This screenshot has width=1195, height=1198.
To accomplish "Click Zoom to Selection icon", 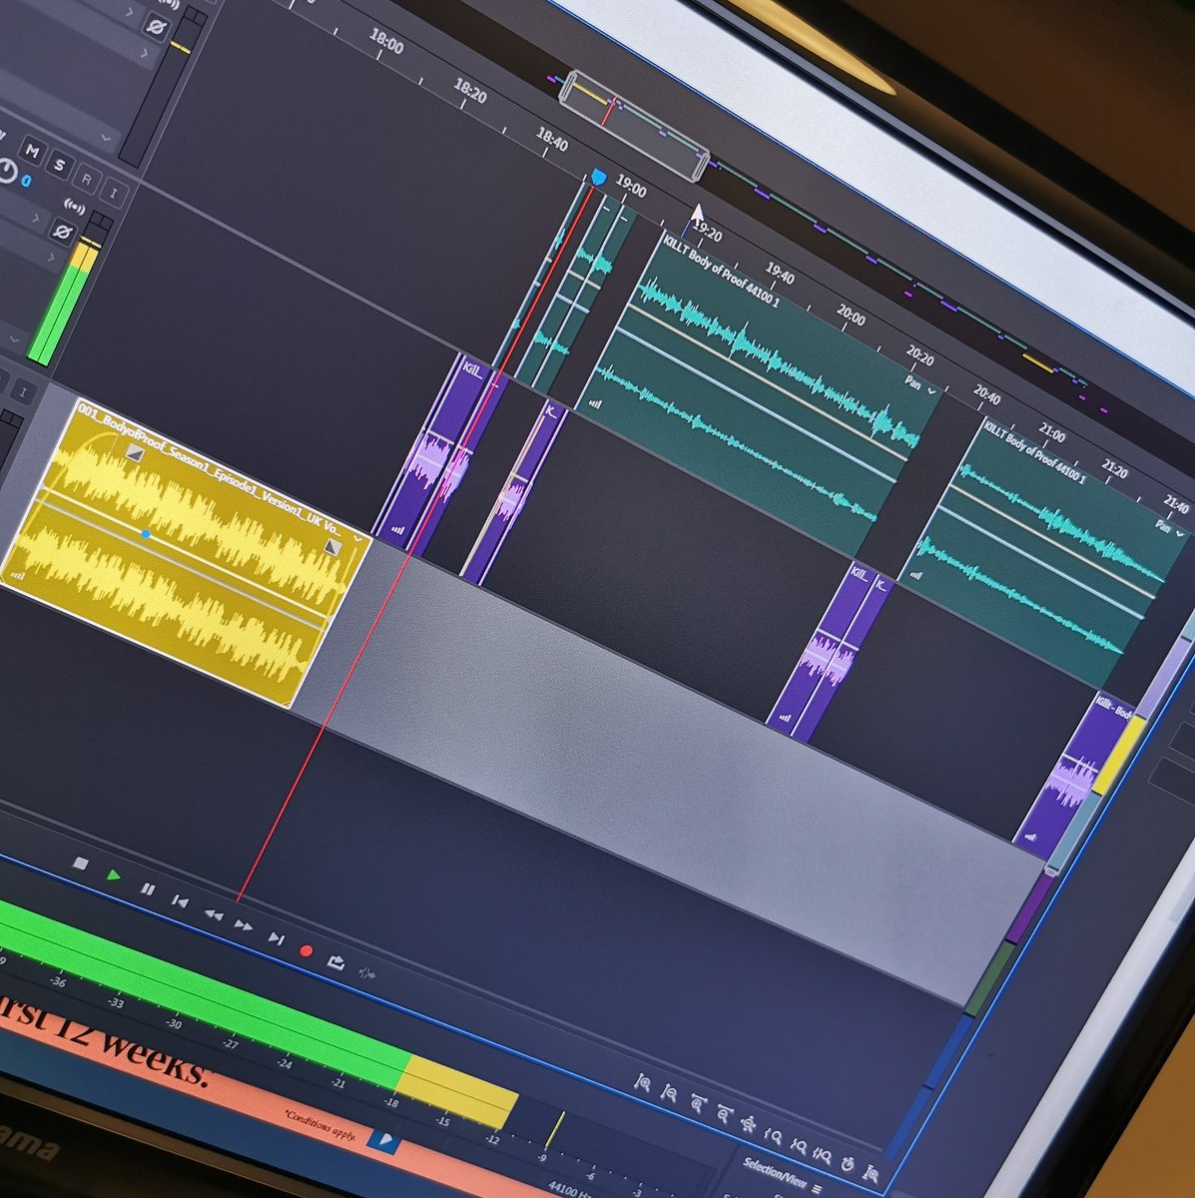I will pos(822,1154).
